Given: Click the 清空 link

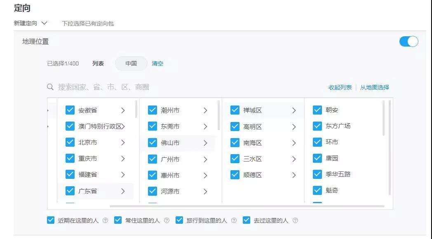Looking at the screenshot, I should click(157, 63).
